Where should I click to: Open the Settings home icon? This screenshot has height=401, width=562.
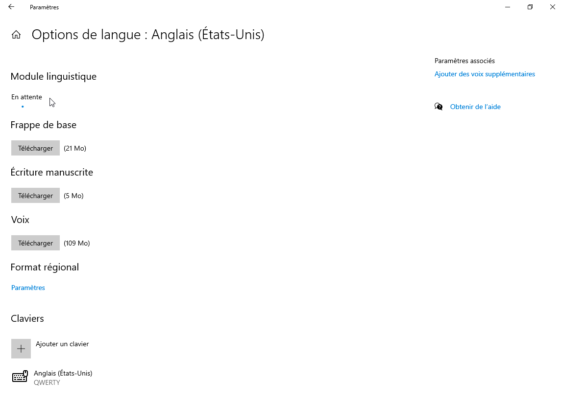16,35
